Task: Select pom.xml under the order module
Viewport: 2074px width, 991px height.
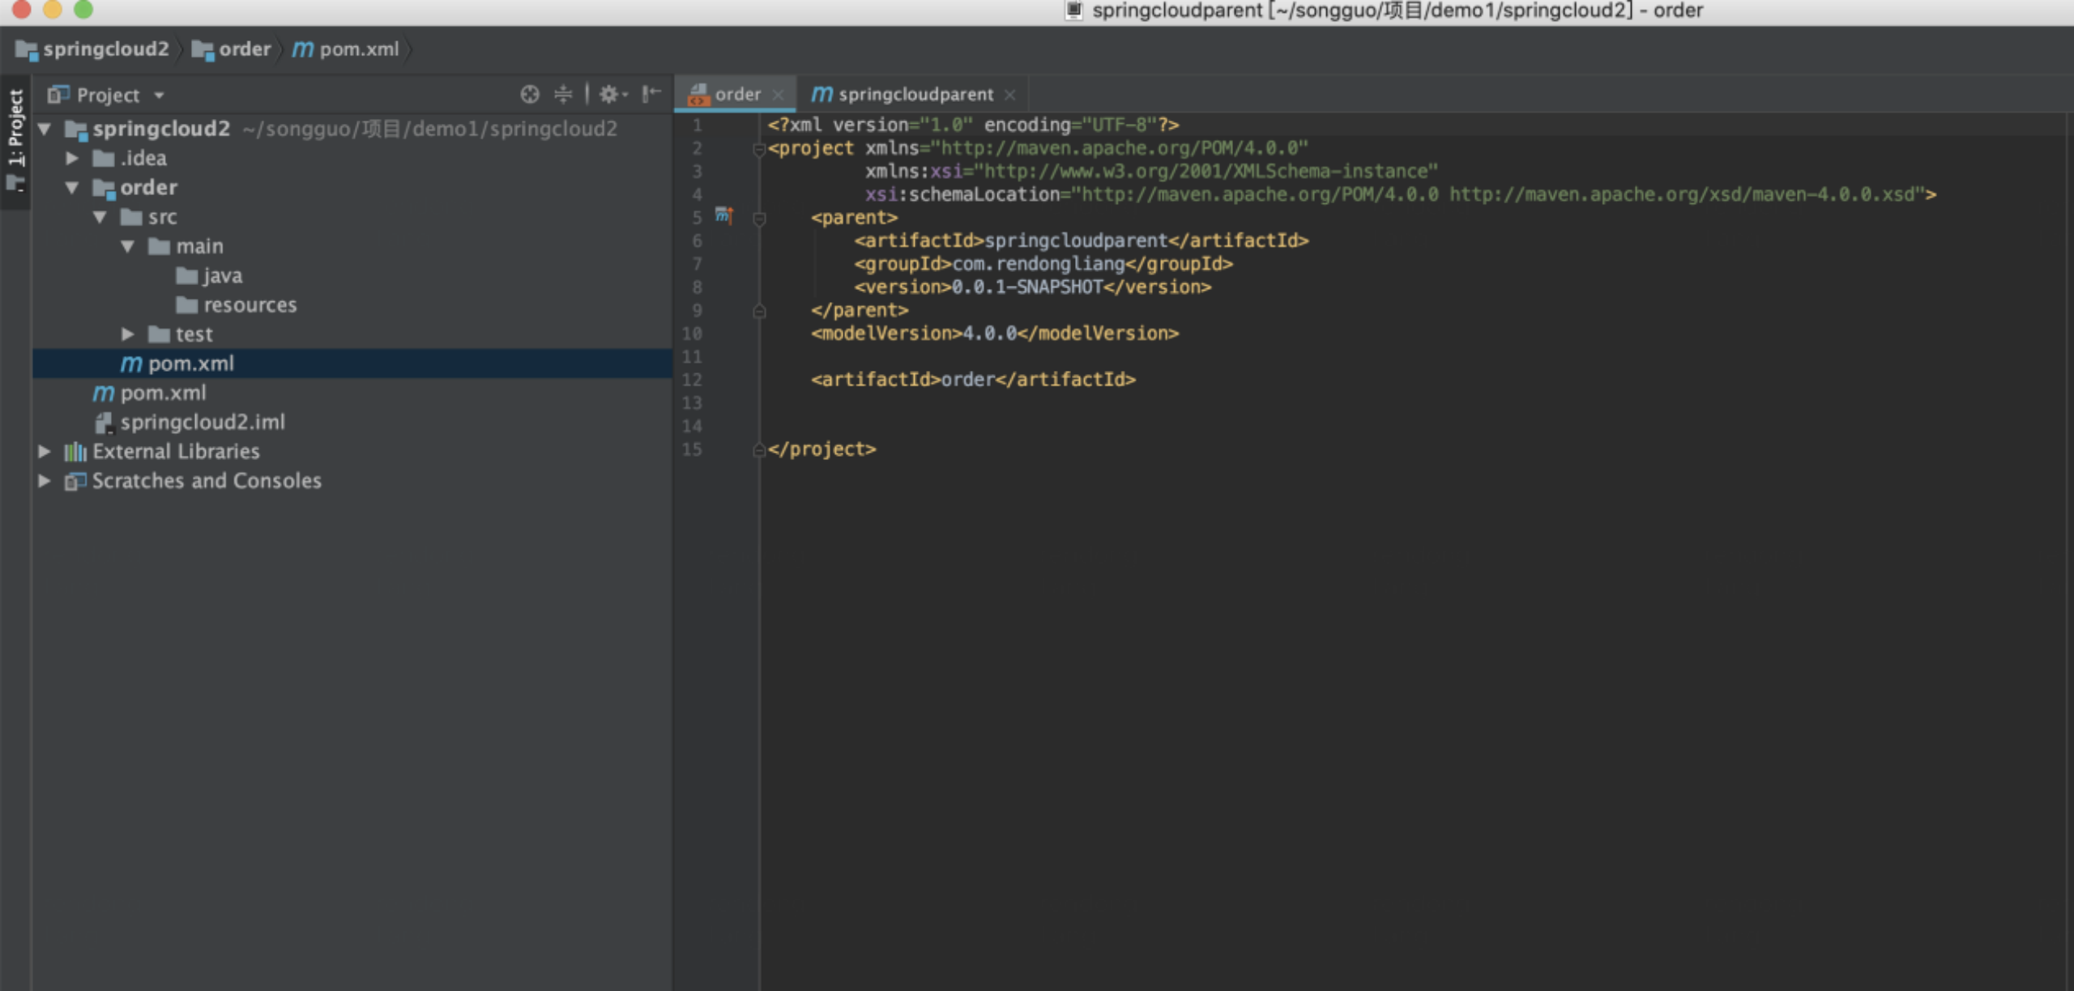Action: [352, 364]
